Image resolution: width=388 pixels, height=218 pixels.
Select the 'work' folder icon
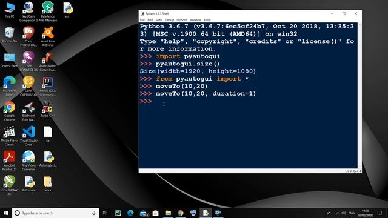pos(48,183)
